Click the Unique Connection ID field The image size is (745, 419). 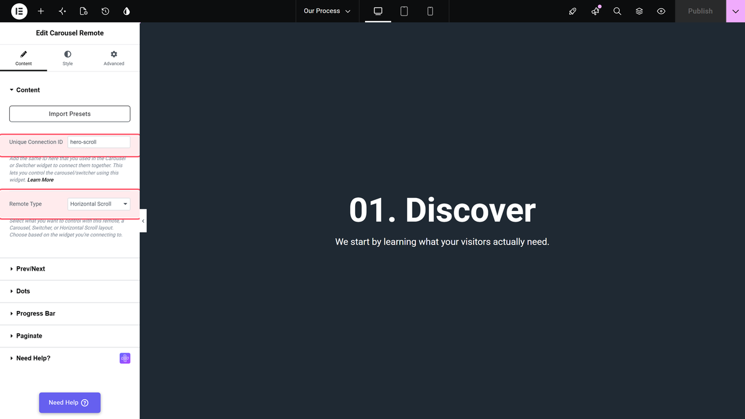click(x=99, y=142)
